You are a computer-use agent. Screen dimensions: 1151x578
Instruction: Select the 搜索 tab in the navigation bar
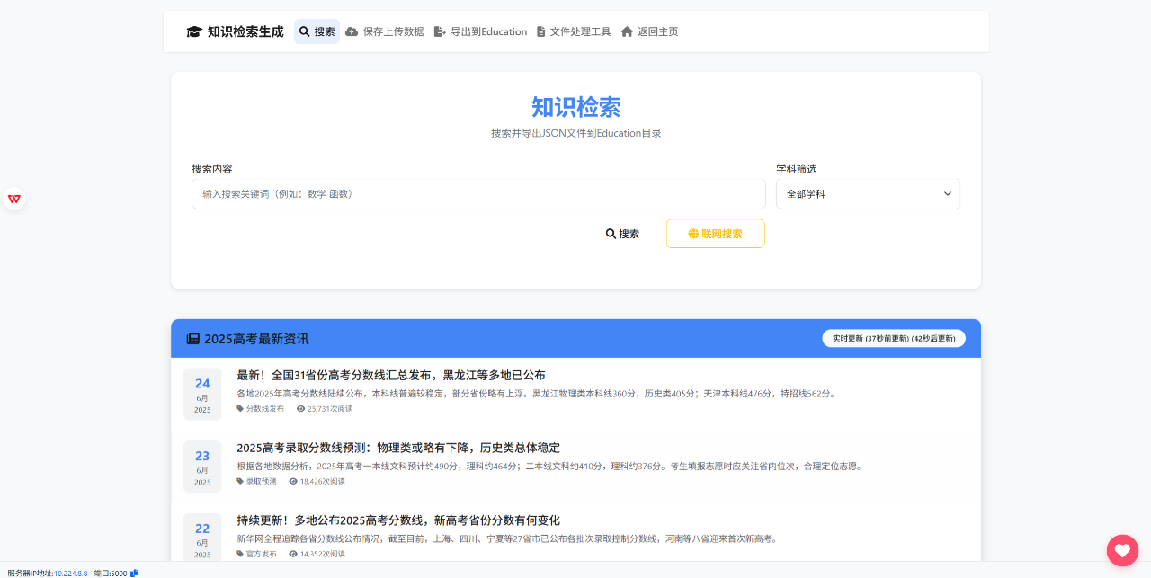click(x=317, y=31)
